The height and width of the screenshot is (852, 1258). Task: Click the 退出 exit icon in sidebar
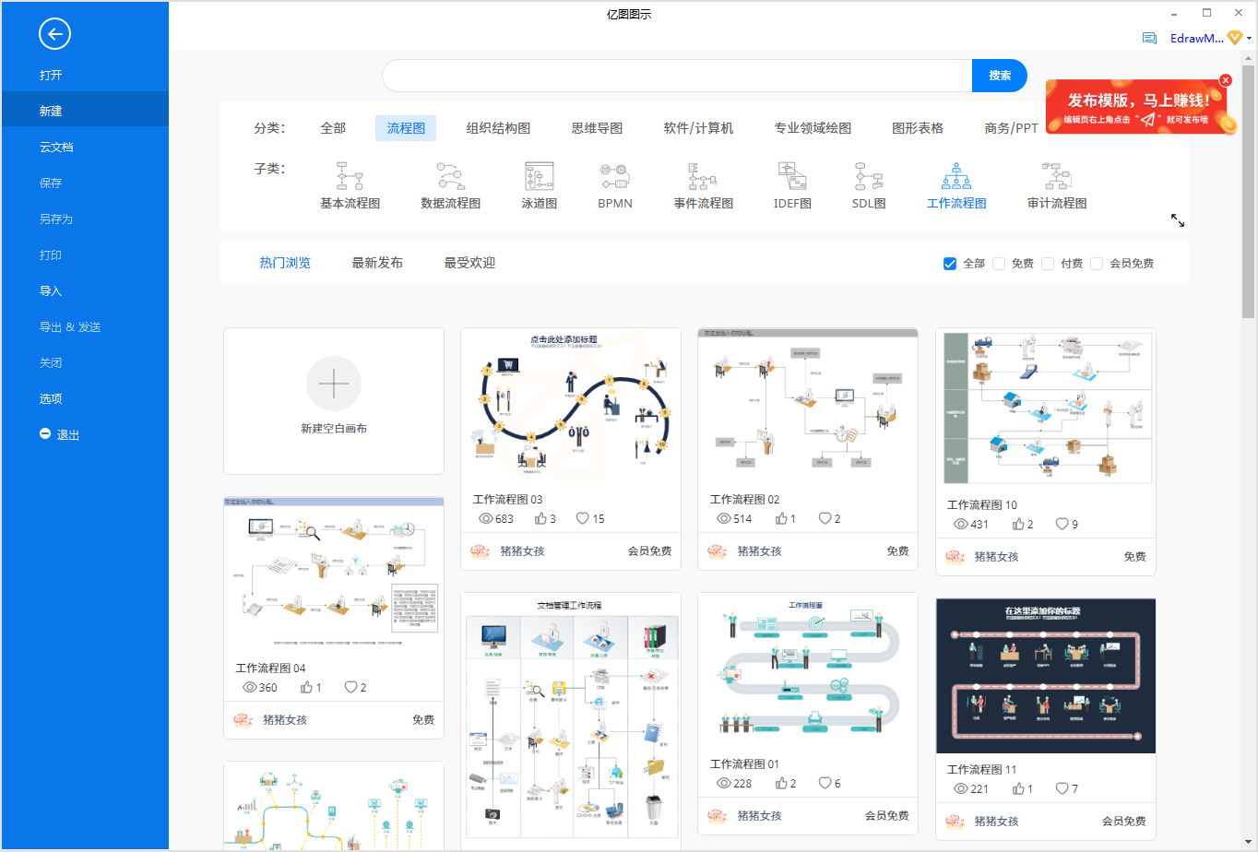(45, 433)
